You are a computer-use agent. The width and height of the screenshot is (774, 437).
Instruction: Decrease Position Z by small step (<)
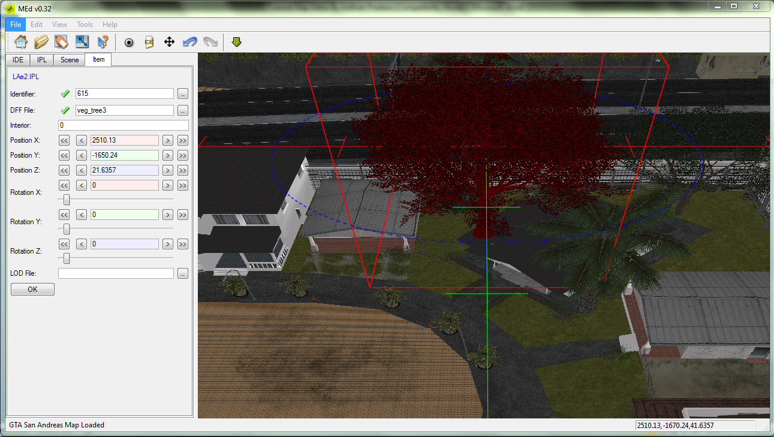pyautogui.click(x=82, y=170)
